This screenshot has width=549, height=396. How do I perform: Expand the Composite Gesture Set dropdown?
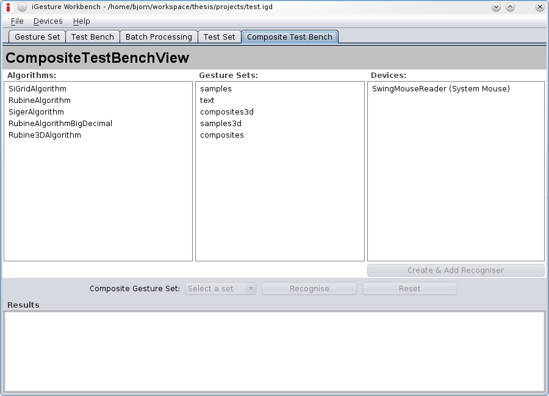click(220, 289)
